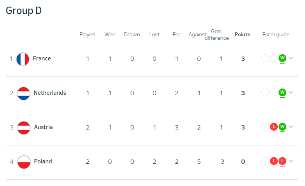
Task: Click the France flag icon
Action: point(23,59)
